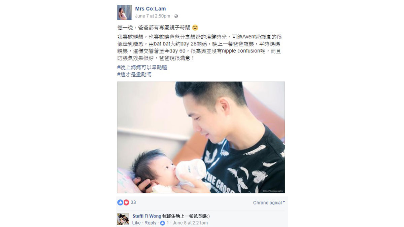Like Steffi Fi Wong's comment
The height and width of the screenshot is (227, 404).
click(136, 223)
